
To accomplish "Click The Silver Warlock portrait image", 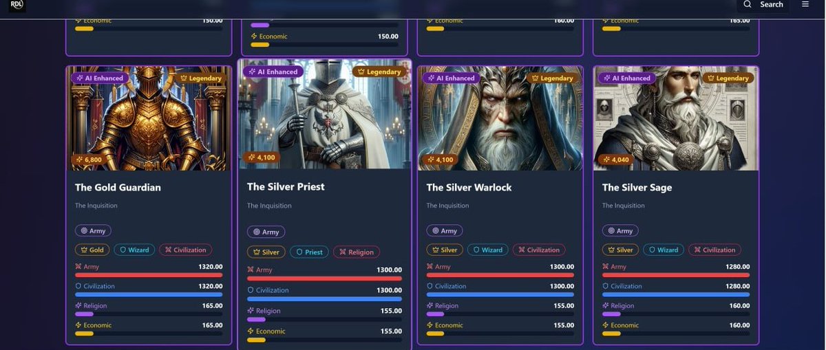I will point(500,118).
